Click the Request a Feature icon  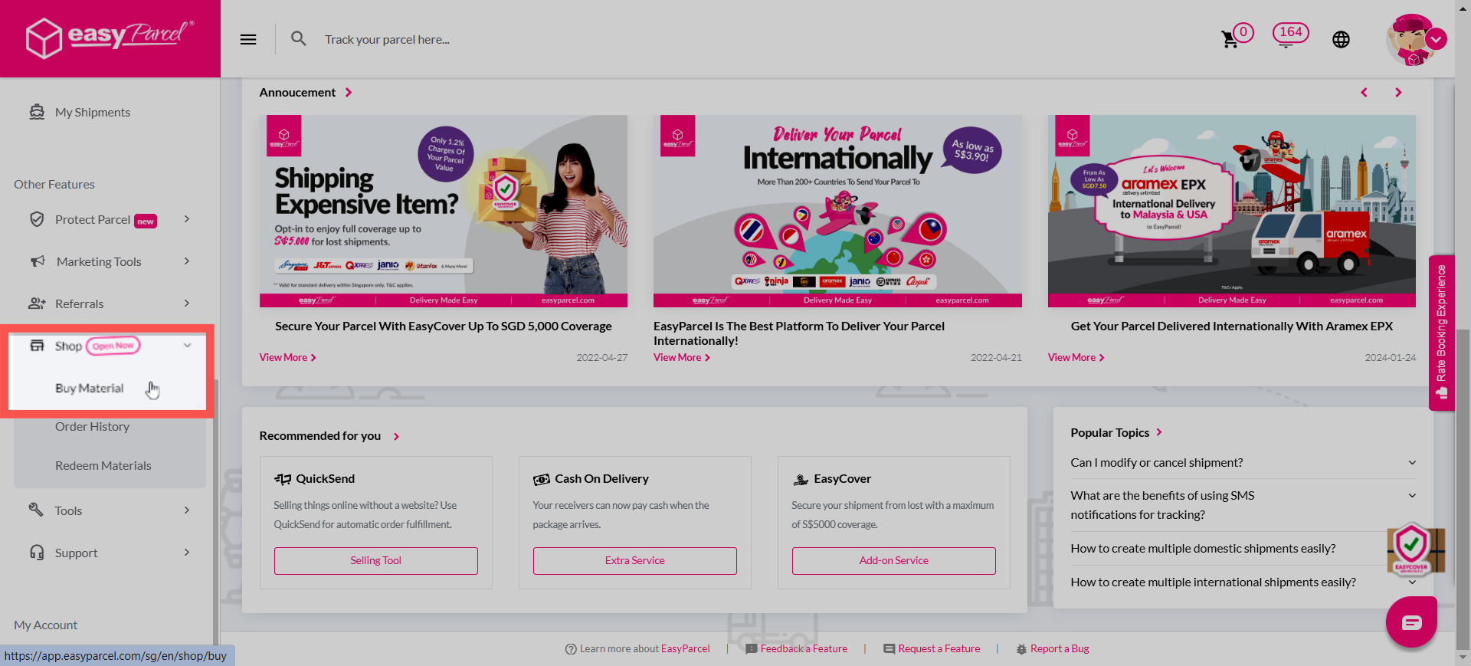[x=889, y=649]
